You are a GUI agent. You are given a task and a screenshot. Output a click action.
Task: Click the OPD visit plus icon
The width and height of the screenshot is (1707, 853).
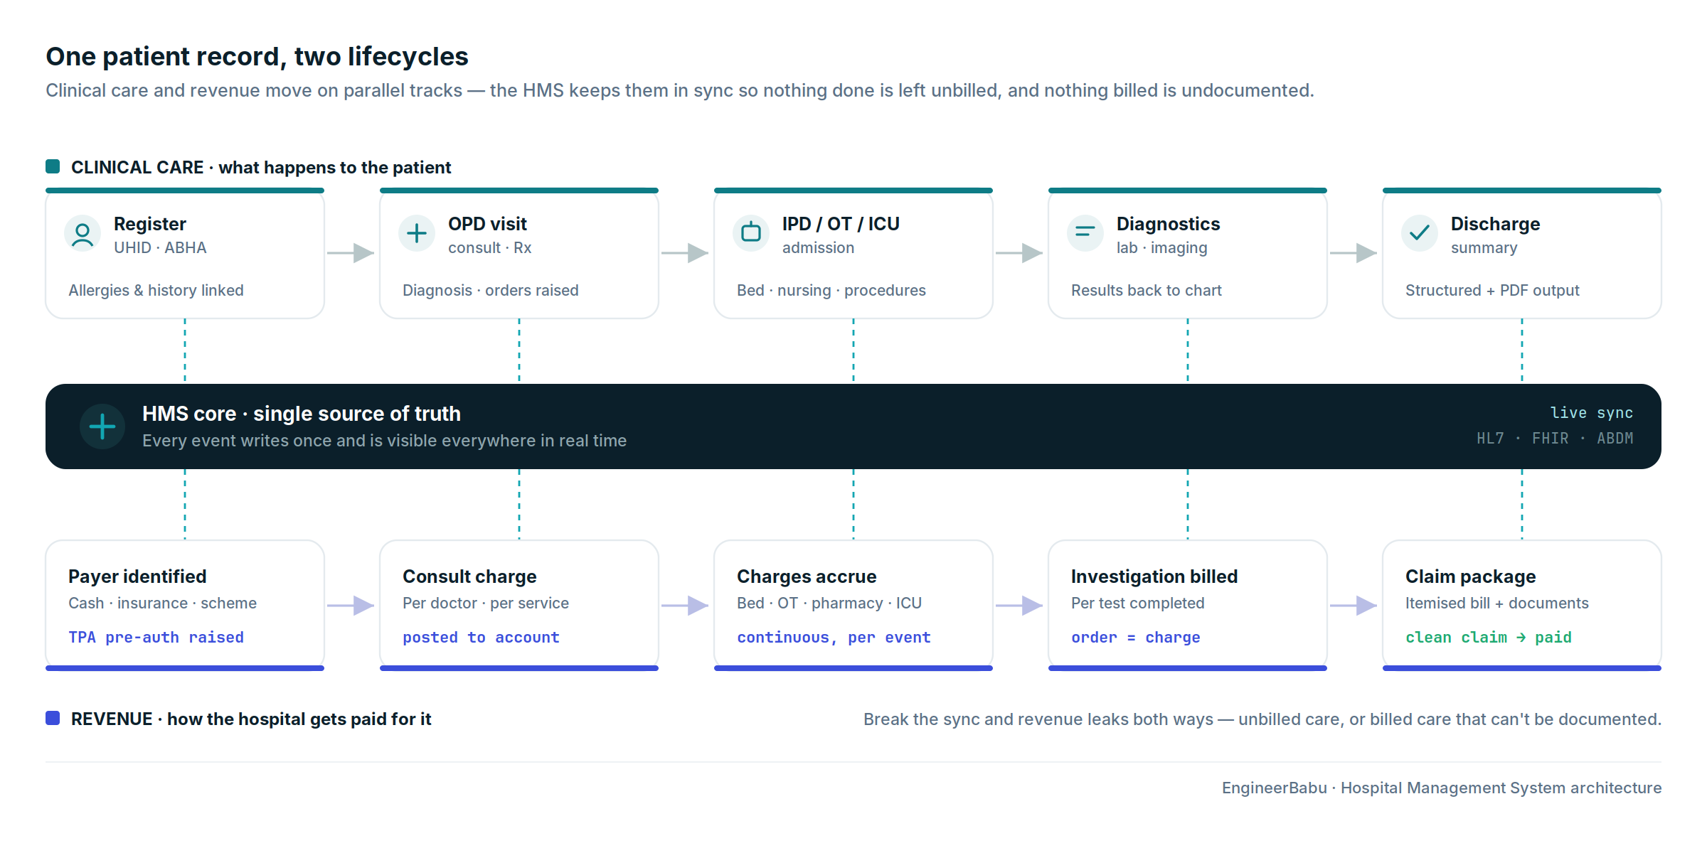[x=417, y=233]
